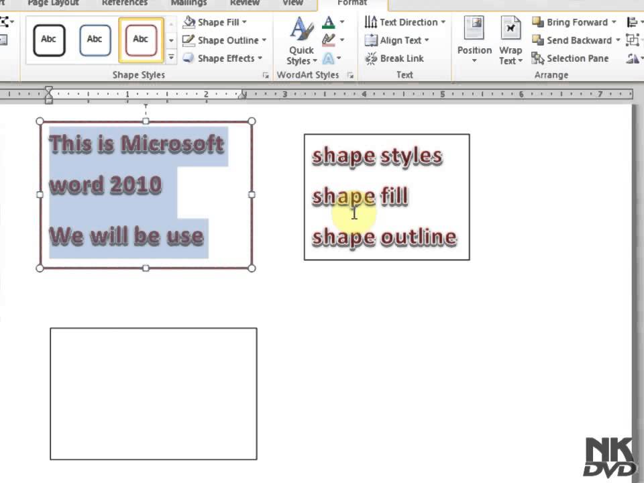Click the Align Text icon
The width and height of the screenshot is (644, 483).
pyautogui.click(x=371, y=40)
